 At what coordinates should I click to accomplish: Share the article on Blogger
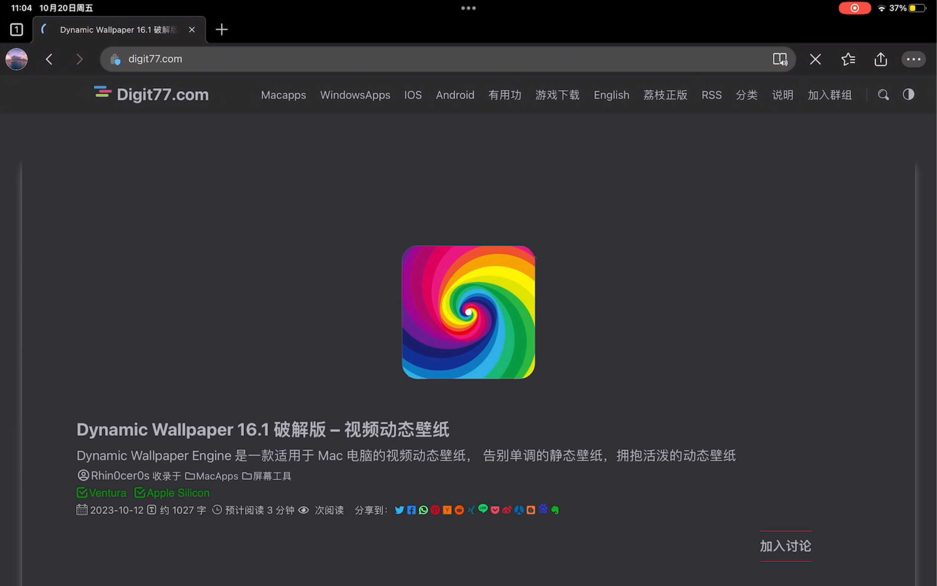531,510
